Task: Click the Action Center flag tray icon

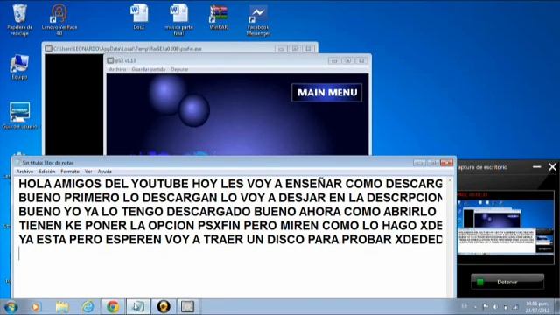Action: (x=485, y=307)
